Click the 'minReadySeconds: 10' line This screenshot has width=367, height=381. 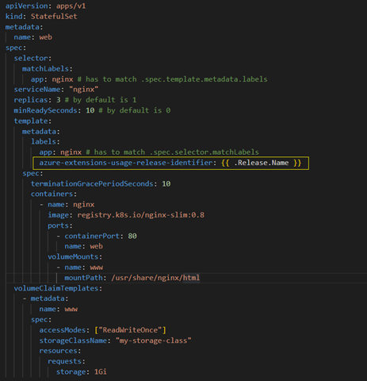(x=54, y=110)
